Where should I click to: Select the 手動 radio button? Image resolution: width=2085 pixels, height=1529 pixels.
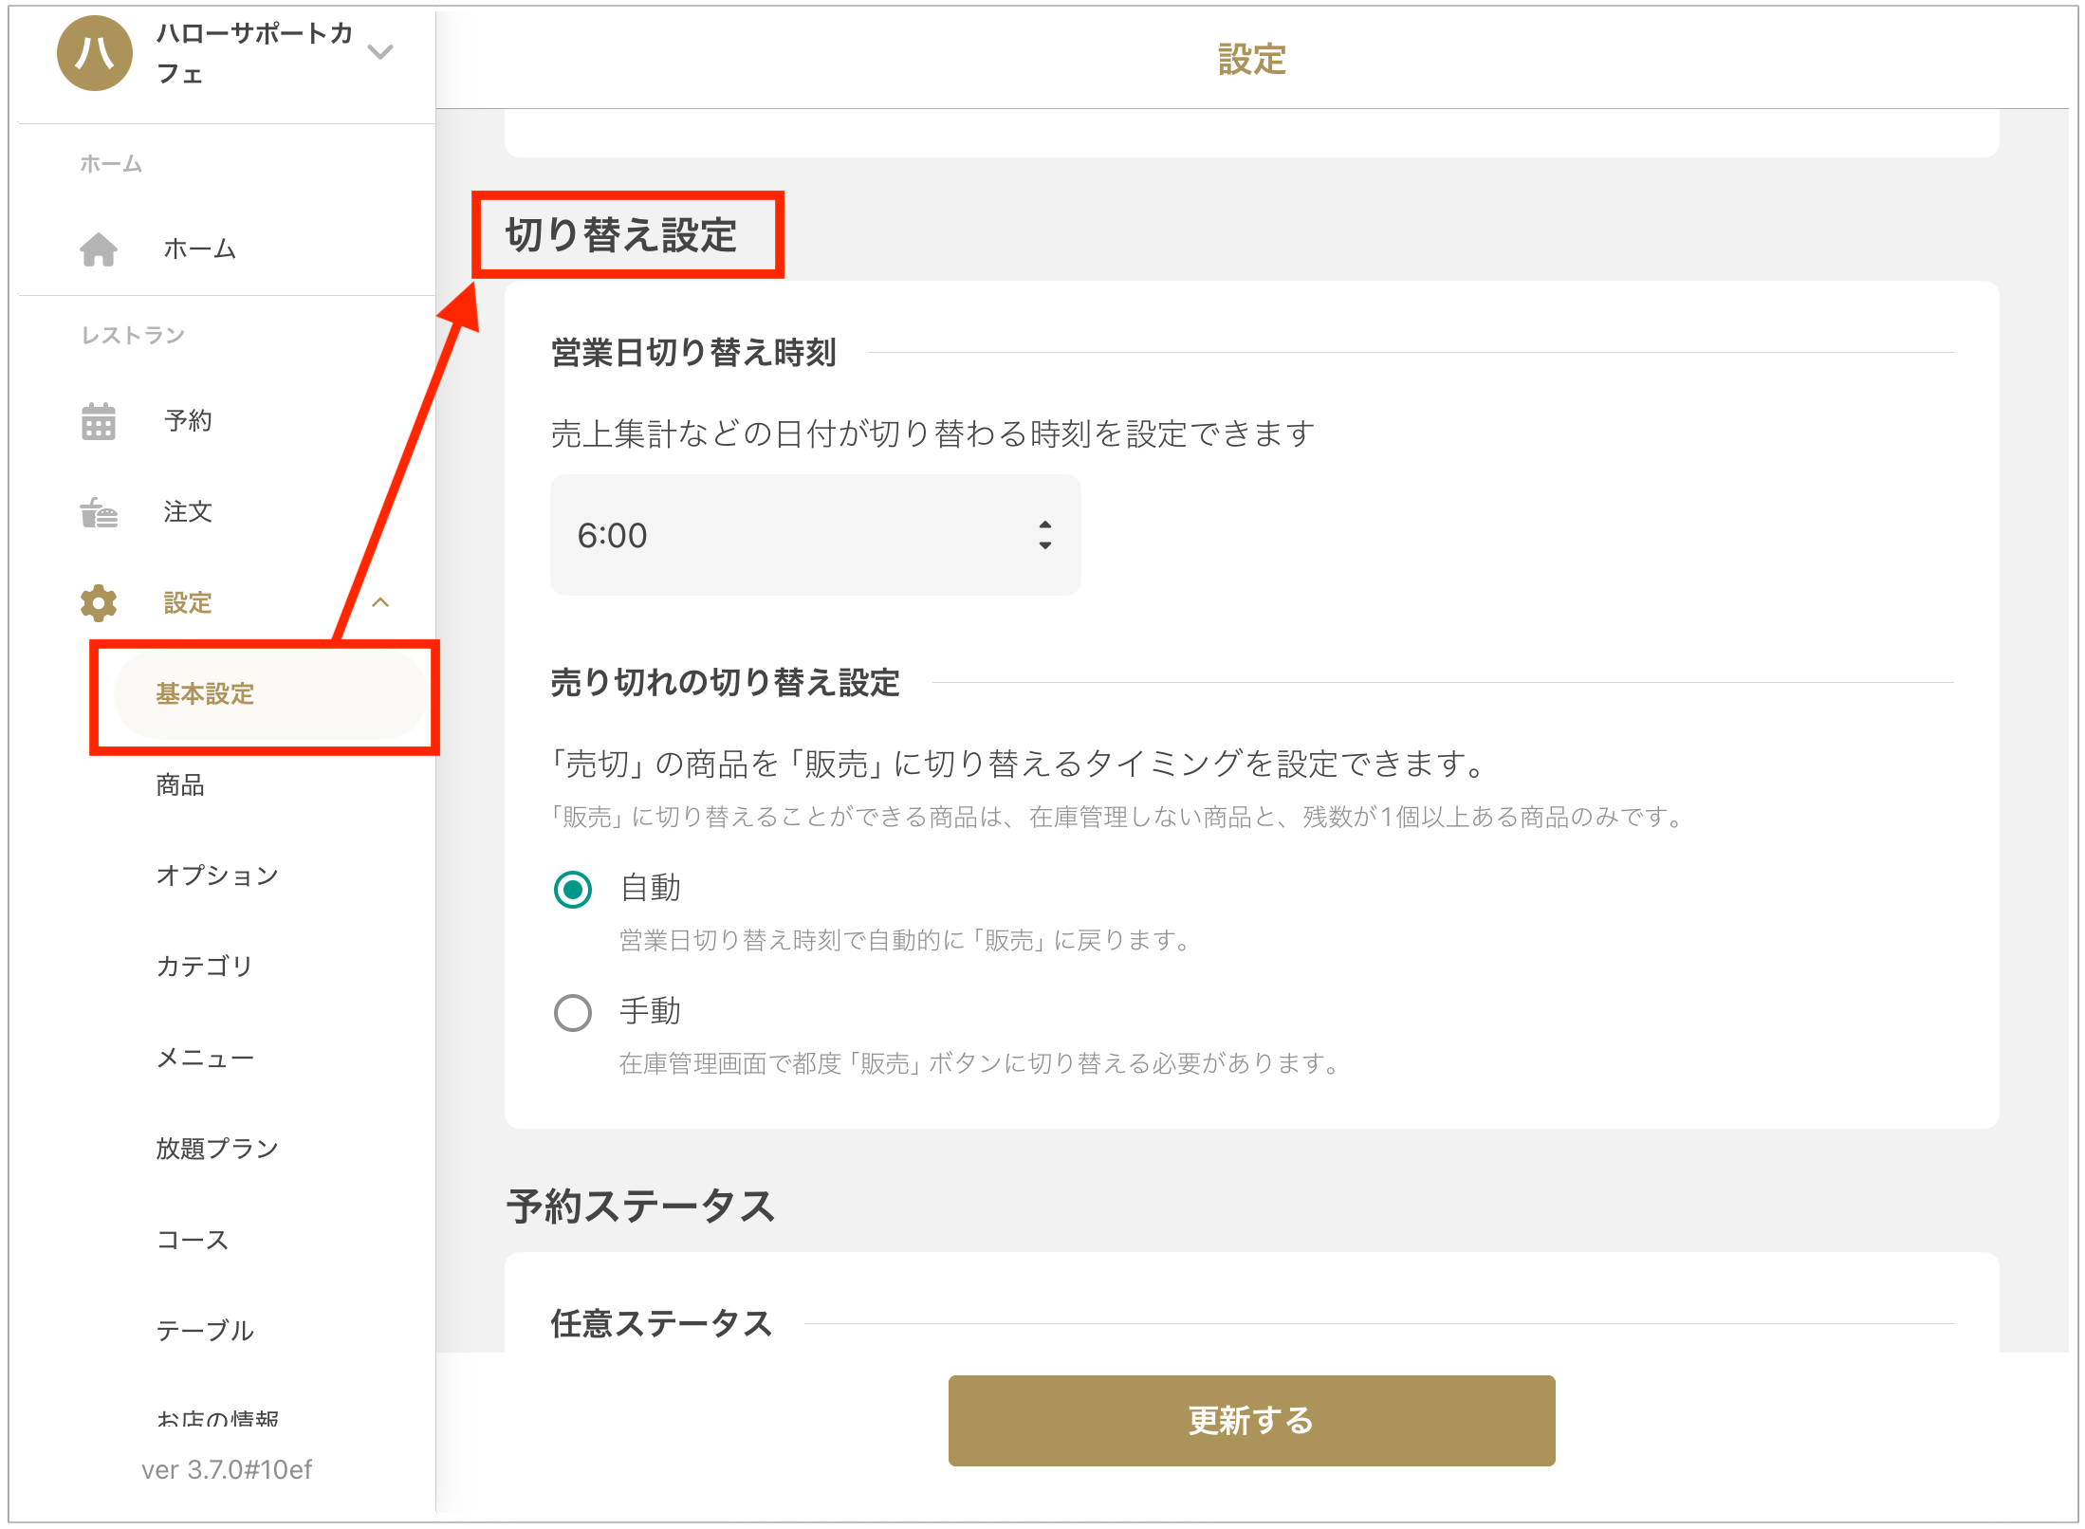tap(573, 1013)
